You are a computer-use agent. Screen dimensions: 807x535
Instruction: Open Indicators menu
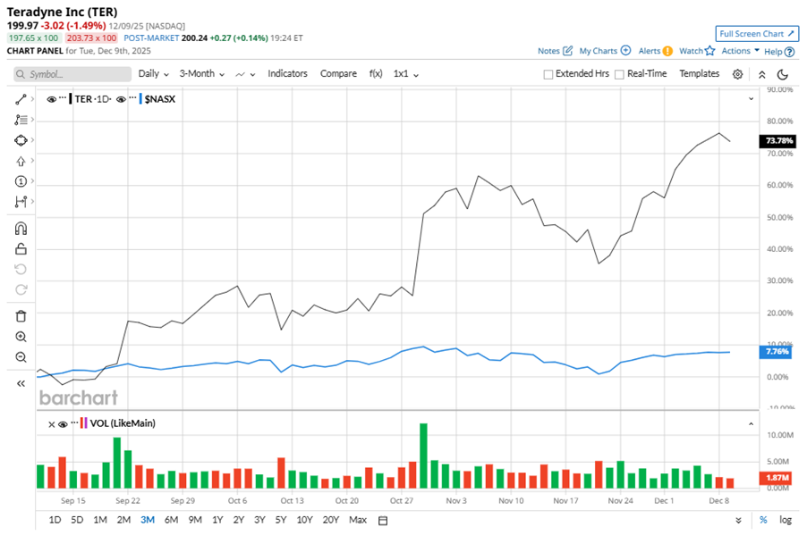point(287,73)
